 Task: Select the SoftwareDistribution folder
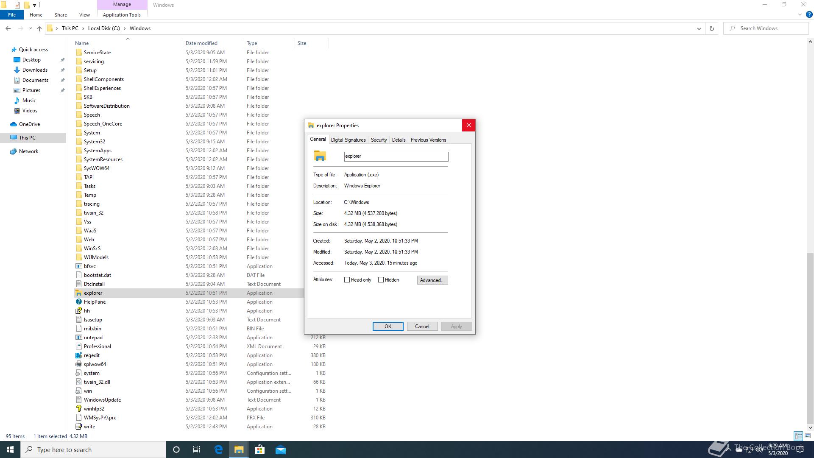(106, 106)
